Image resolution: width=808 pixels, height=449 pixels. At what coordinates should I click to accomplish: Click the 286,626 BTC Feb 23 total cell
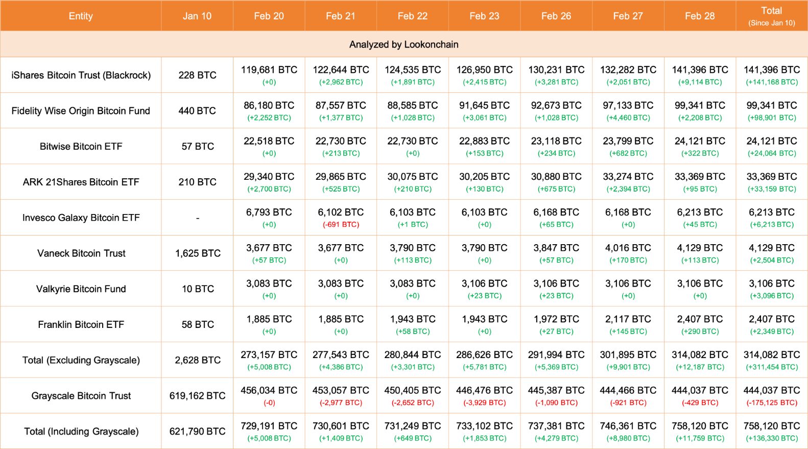coord(485,360)
